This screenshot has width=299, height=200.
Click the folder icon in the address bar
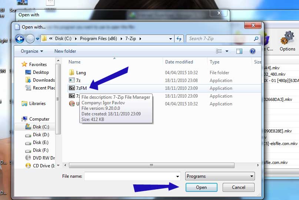44,39
